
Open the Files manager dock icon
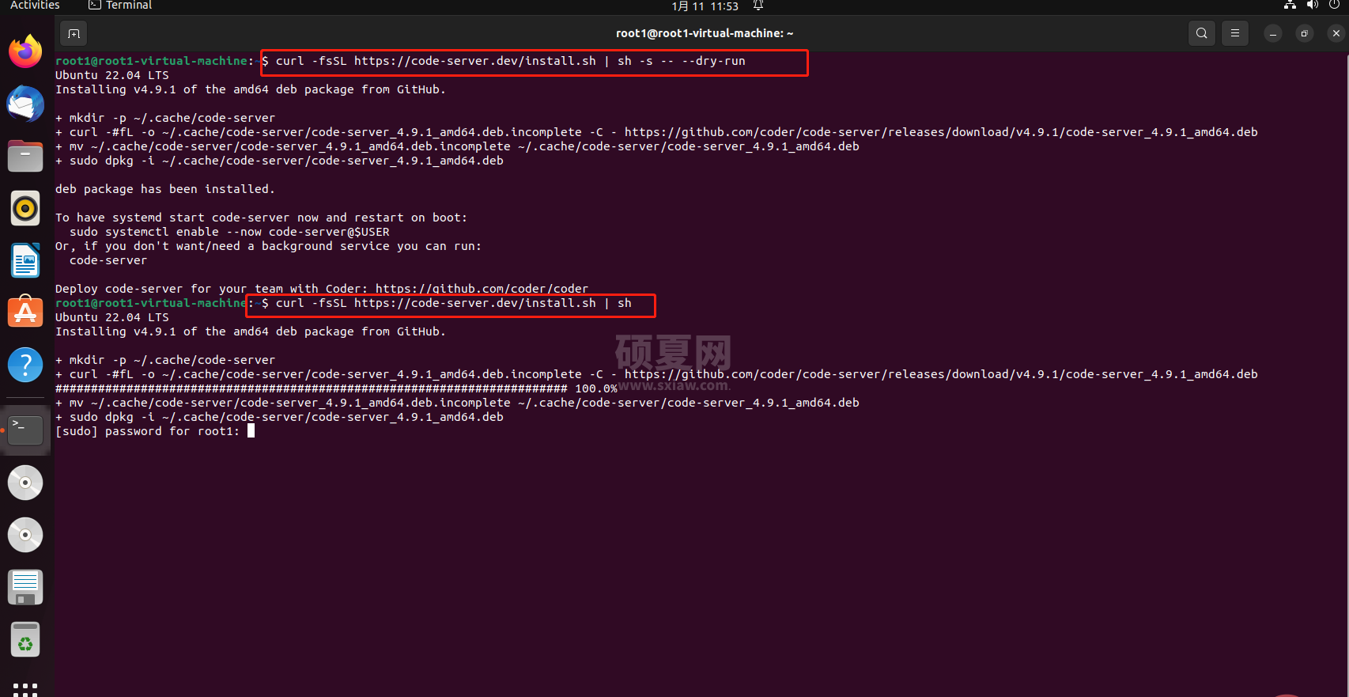(x=25, y=156)
